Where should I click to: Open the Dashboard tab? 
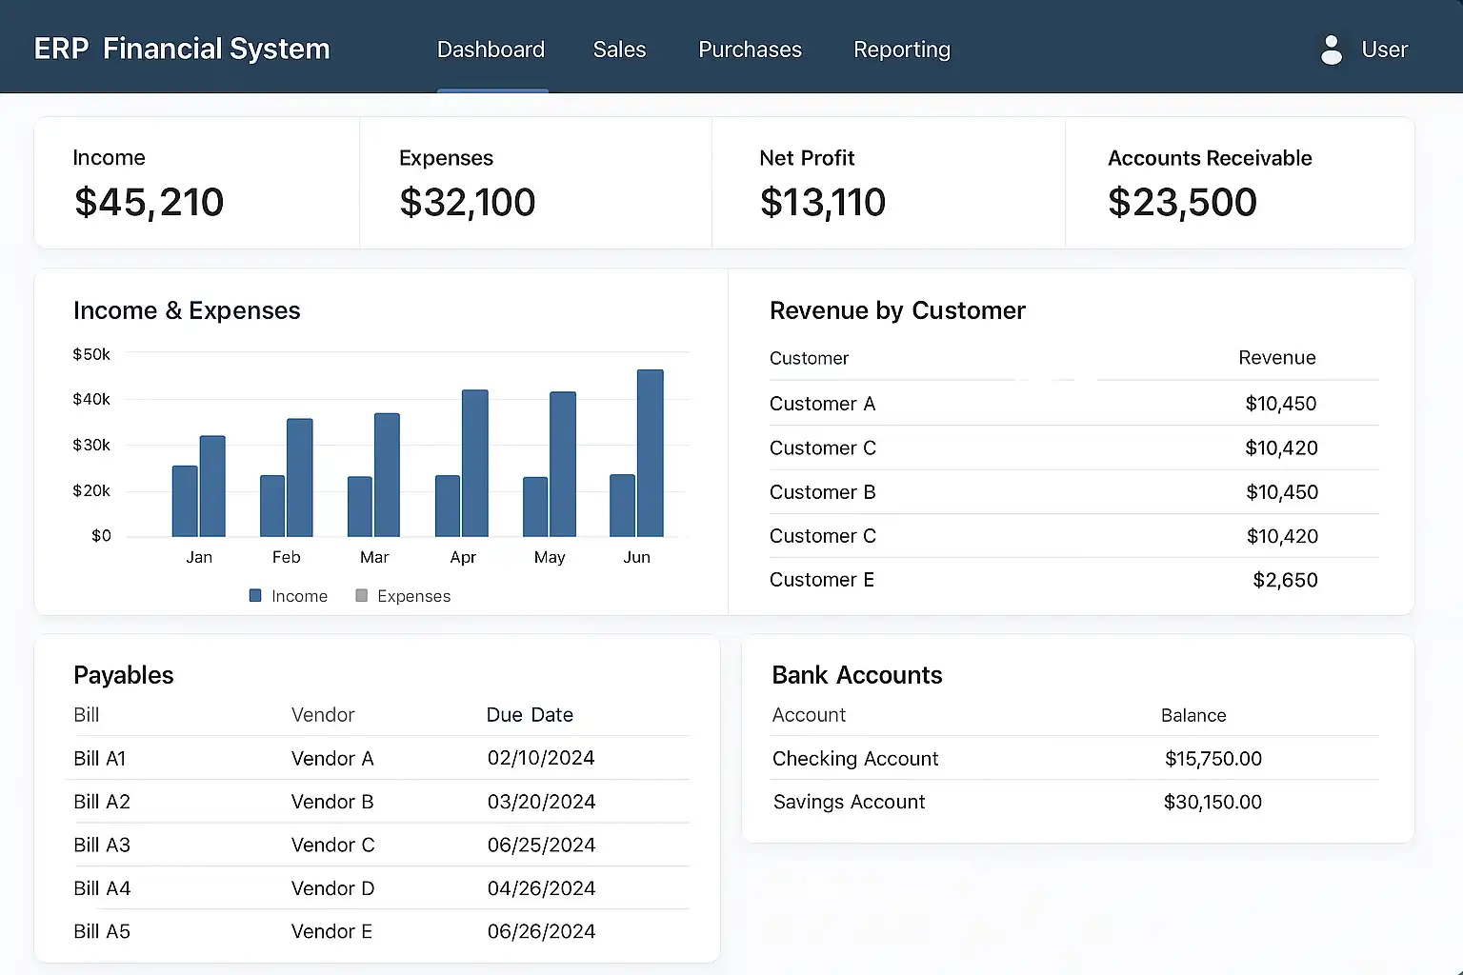(491, 50)
